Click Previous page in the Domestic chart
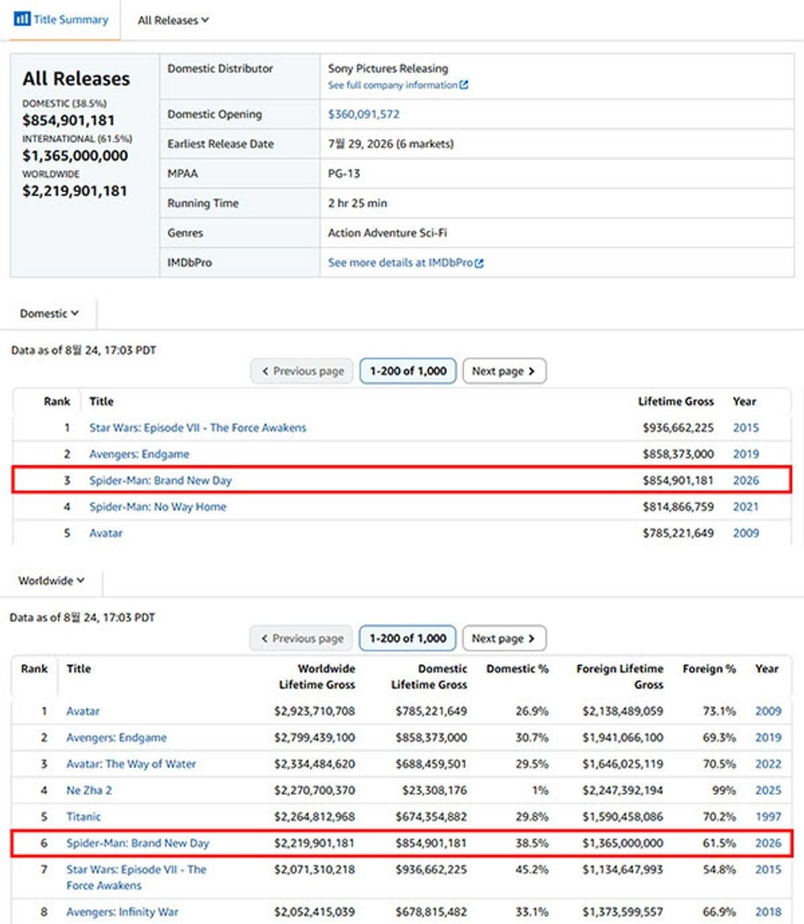The width and height of the screenshot is (804, 924). point(302,371)
